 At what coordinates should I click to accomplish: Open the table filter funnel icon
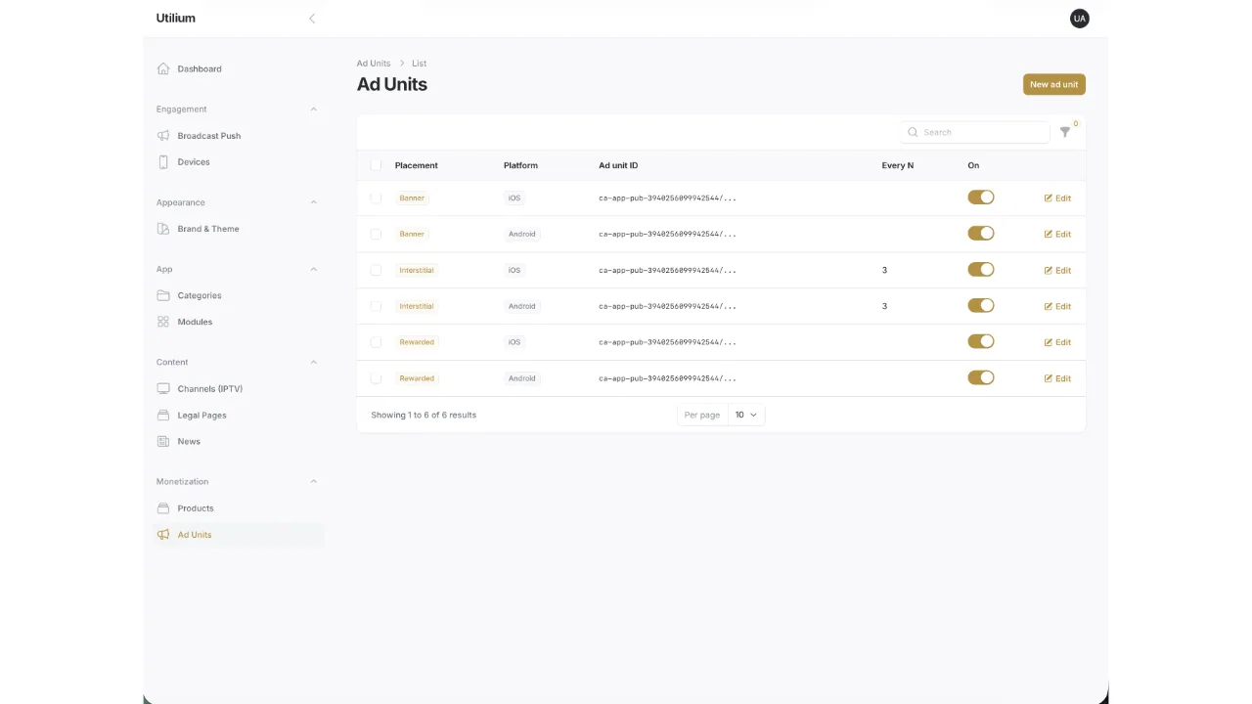(1065, 132)
